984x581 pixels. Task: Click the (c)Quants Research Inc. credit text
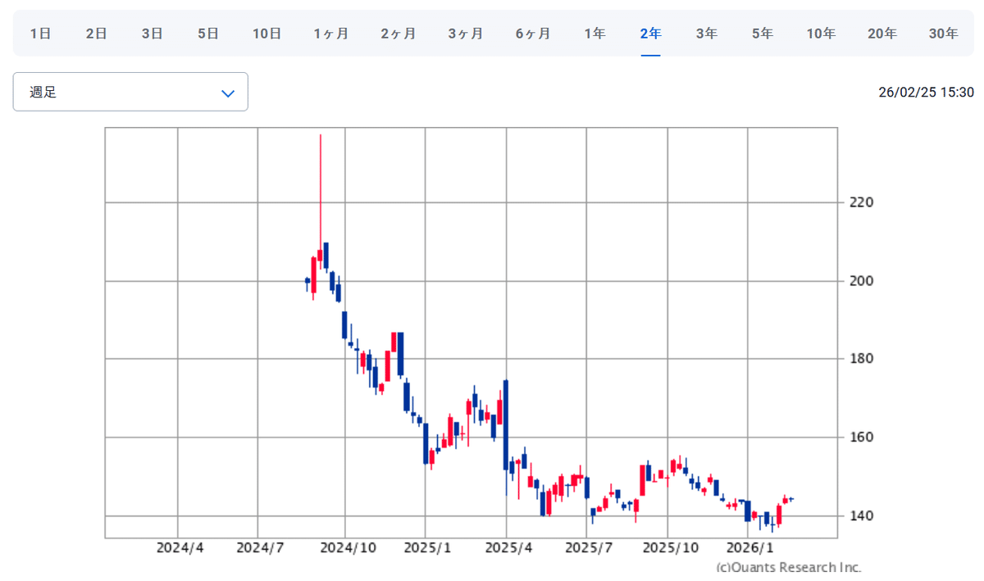coord(788,567)
